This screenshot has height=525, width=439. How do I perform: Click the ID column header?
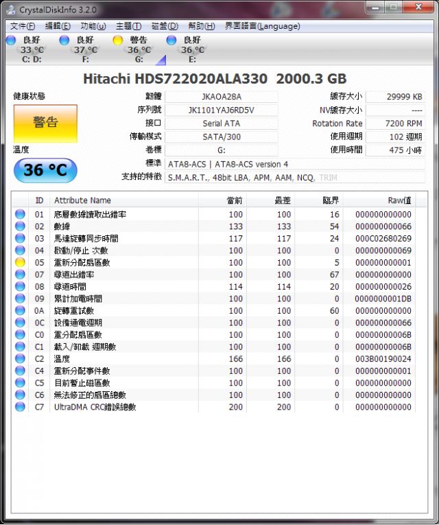click(x=39, y=200)
